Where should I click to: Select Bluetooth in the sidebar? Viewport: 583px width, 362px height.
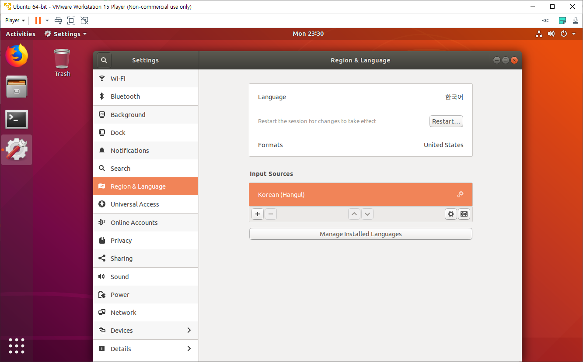tap(146, 96)
